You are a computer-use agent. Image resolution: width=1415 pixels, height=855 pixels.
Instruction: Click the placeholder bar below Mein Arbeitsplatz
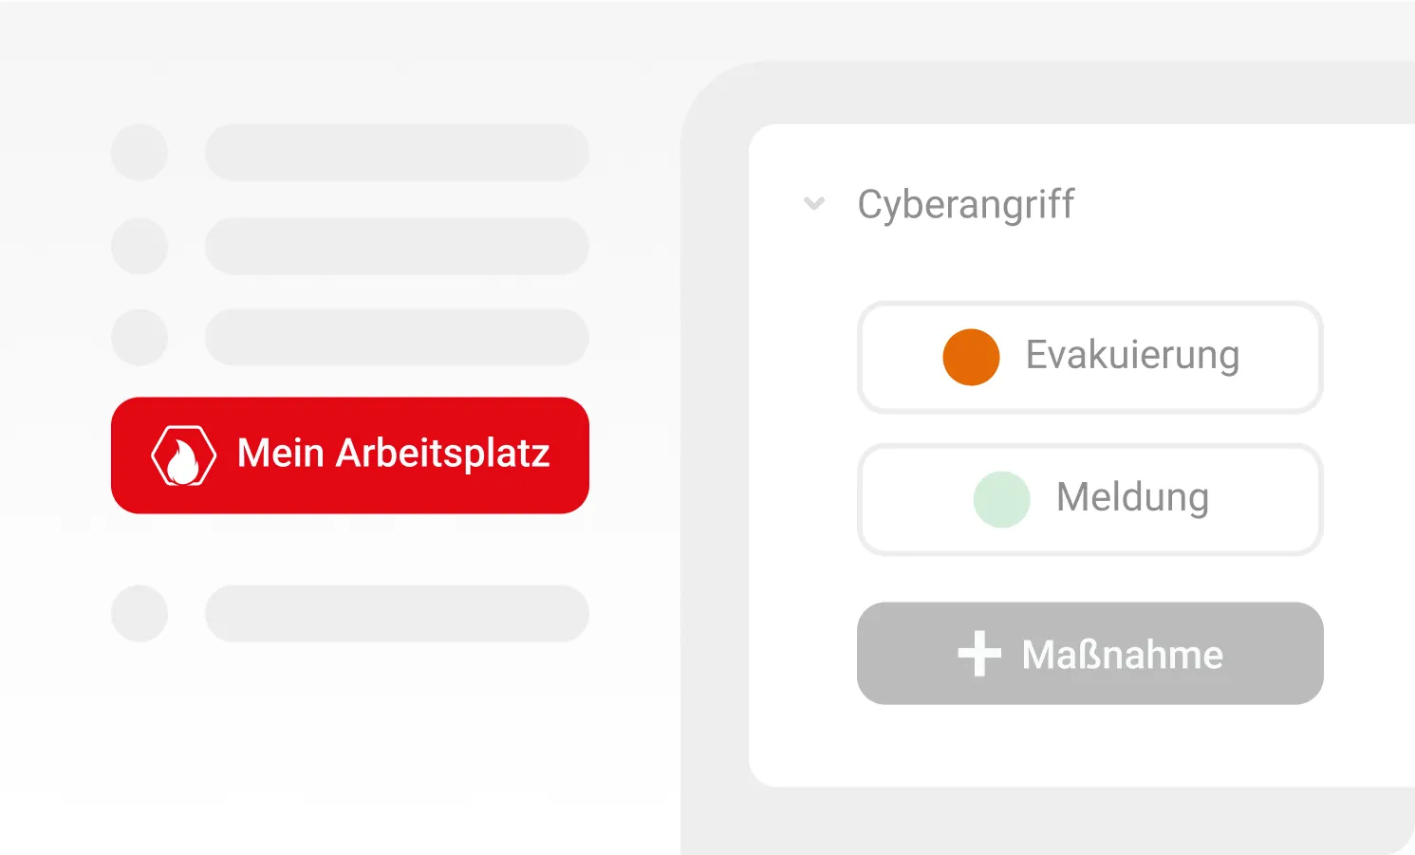(397, 613)
